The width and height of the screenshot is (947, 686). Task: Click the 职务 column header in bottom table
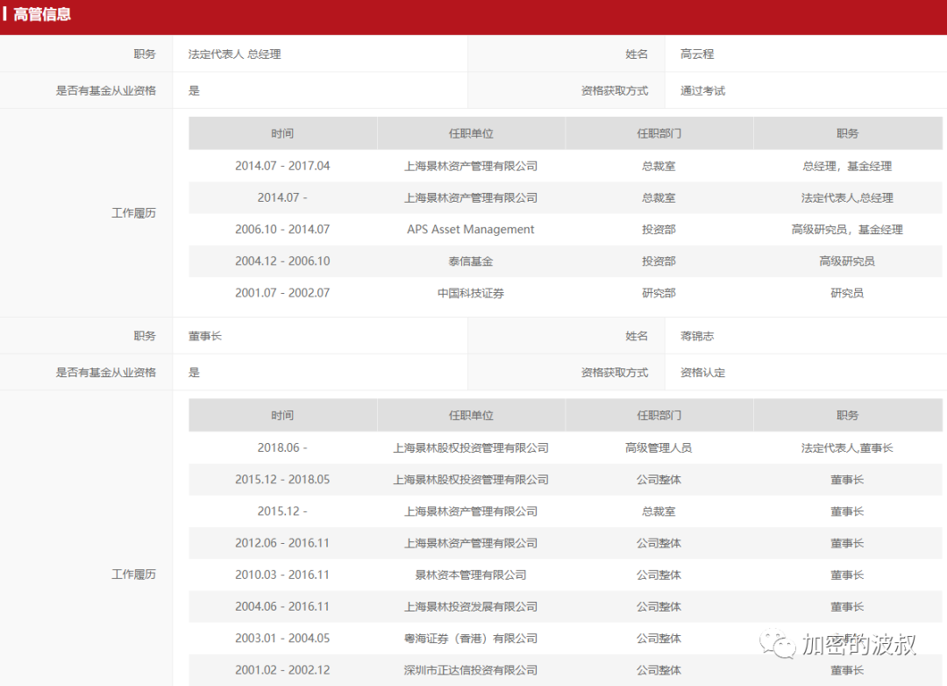[847, 415]
